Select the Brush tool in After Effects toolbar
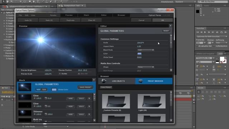The width and height of the screenshot is (229, 129). coord(43,1)
